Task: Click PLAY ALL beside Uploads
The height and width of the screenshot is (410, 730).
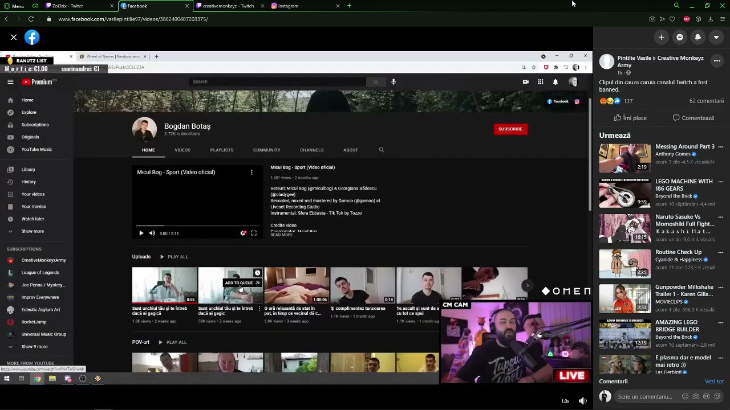Action: tap(174, 257)
